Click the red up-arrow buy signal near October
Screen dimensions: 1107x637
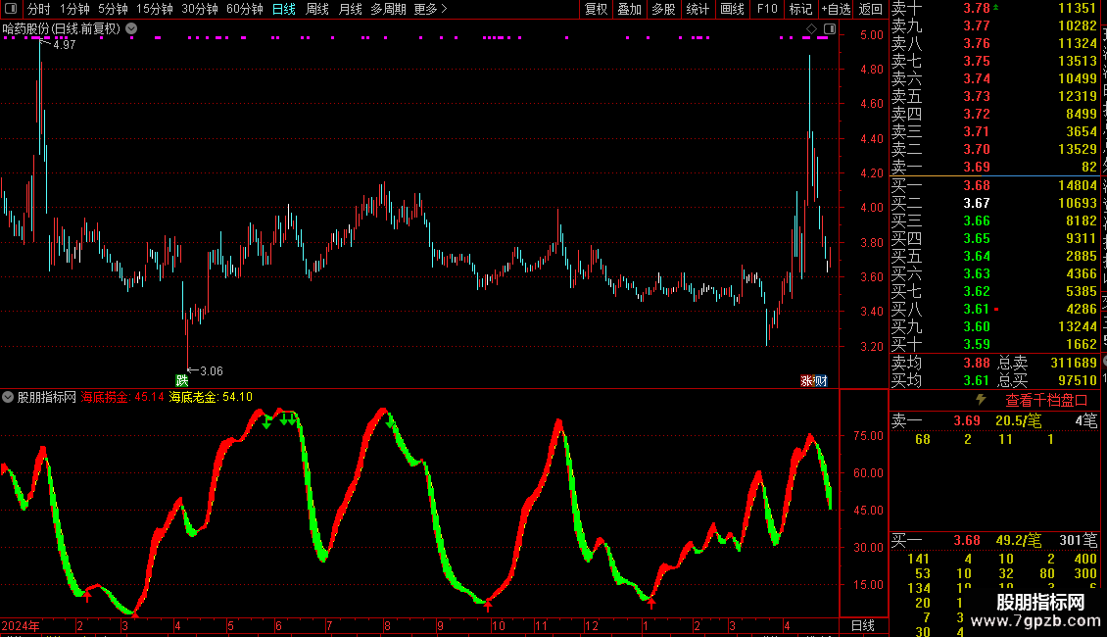[x=487, y=606]
